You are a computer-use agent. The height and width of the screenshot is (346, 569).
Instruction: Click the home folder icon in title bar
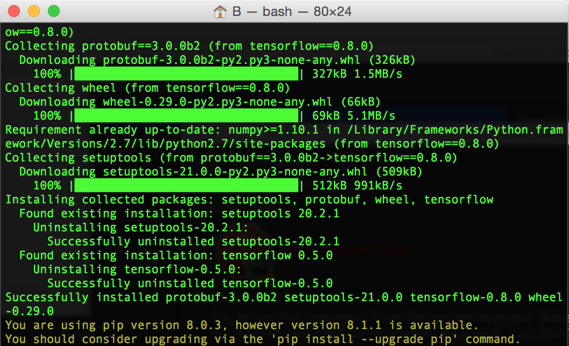tap(220, 11)
